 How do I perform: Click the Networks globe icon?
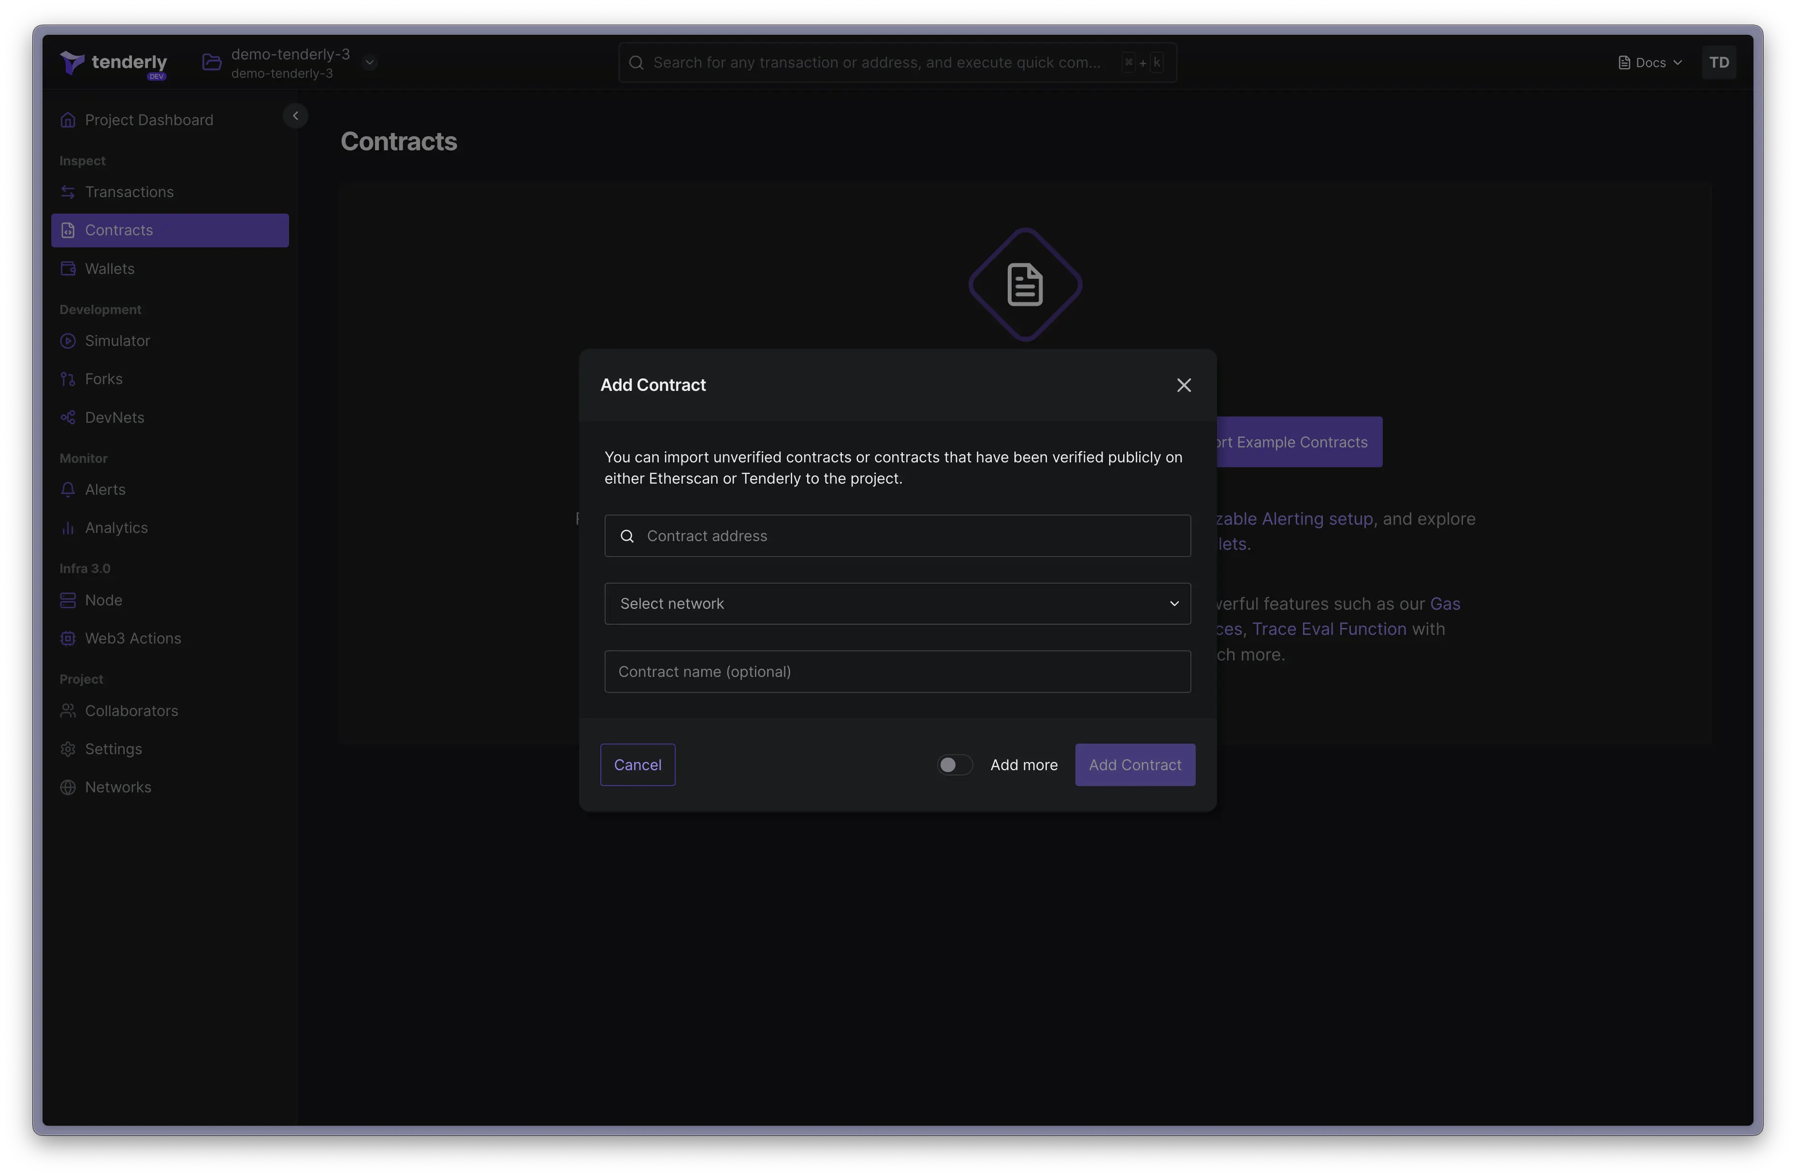click(x=68, y=787)
